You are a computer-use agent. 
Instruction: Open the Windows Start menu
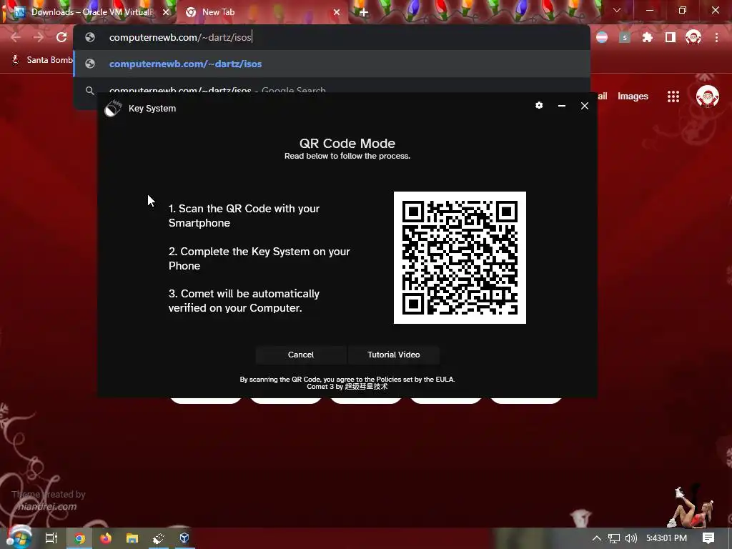pyautogui.click(x=19, y=538)
